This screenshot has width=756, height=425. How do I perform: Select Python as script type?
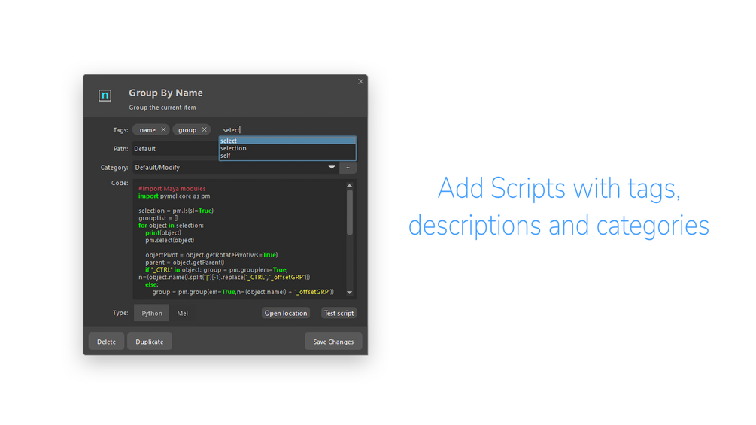pos(152,313)
